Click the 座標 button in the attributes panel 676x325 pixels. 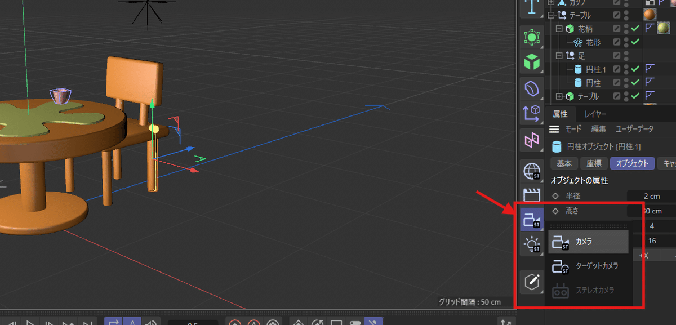pyautogui.click(x=594, y=163)
